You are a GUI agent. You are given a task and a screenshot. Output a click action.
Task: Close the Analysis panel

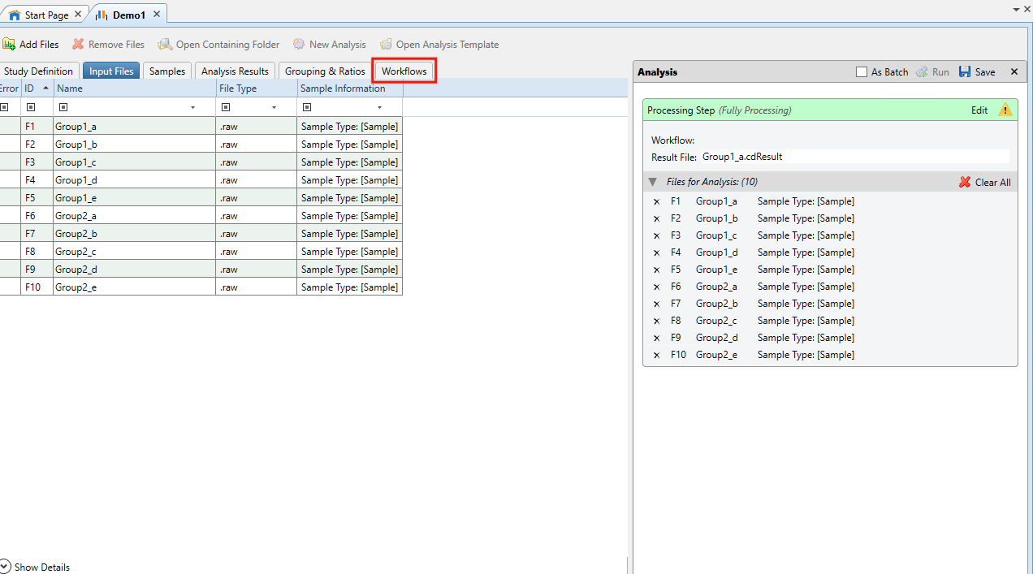tap(1014, 72)
